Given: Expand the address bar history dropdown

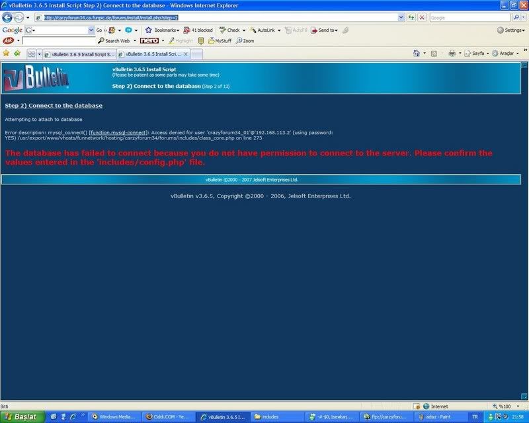Looking at the screenshot, I should click(401, 18).
